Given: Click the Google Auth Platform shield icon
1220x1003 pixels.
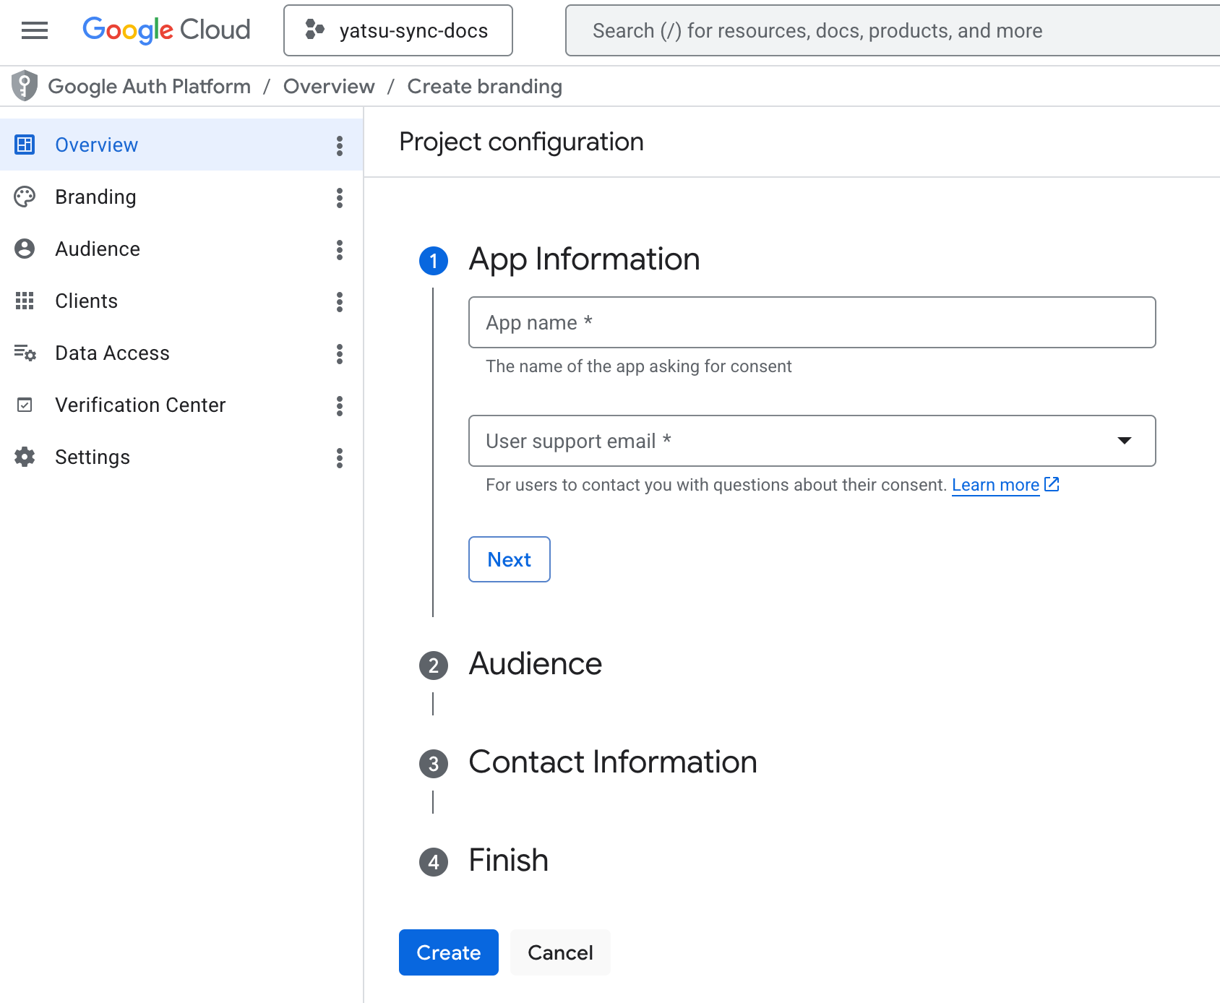Looking at the screenshot, I should pyautogui.click(x=25, y=86).
